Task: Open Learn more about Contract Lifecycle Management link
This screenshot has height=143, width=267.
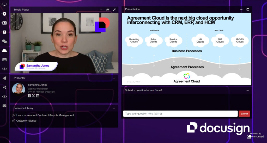Action: (45, 115)
